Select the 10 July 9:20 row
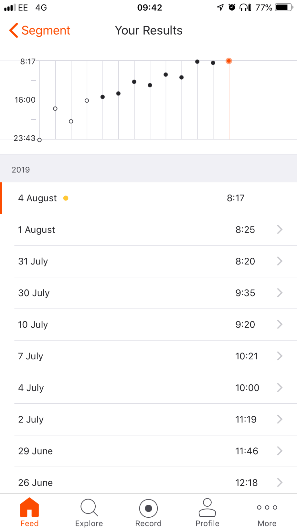The image size is (297, 529). 149,324
